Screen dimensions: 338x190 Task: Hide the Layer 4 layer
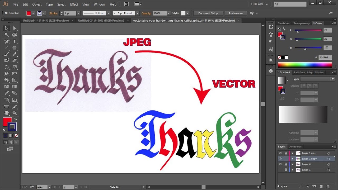click(x=280, y=164)
